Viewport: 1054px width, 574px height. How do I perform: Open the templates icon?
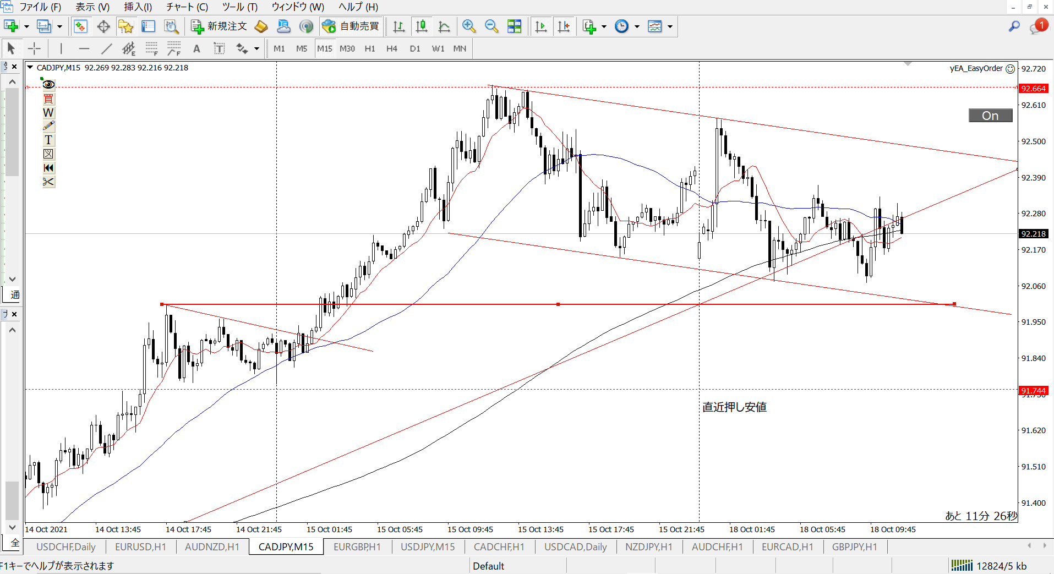(x=654, y=26)
